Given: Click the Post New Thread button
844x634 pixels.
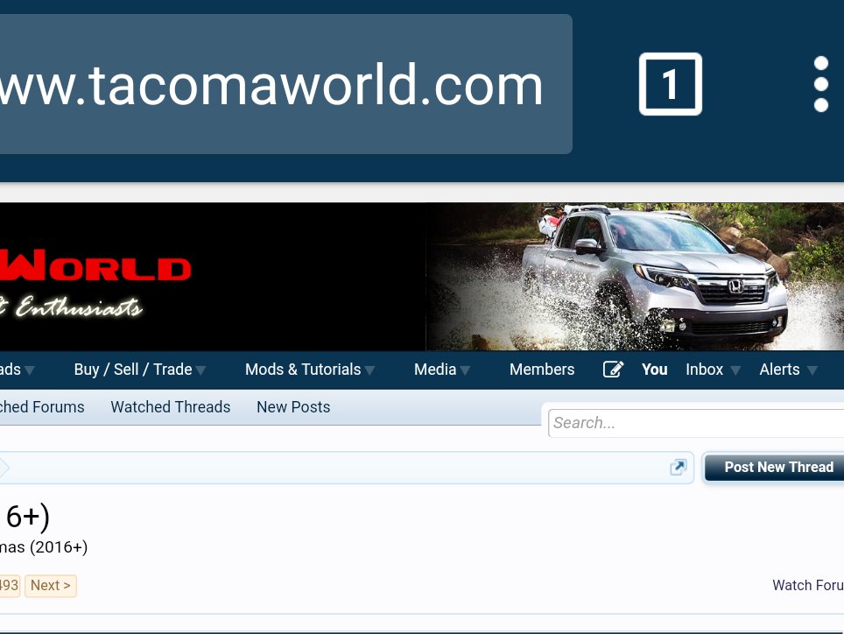Looking at the screenshot, I should point(775,467).
